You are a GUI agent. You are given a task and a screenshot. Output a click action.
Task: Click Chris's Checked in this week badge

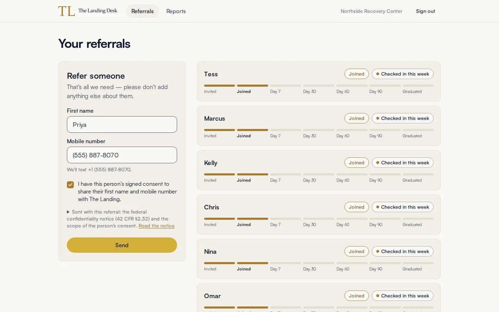pos(403,207)
